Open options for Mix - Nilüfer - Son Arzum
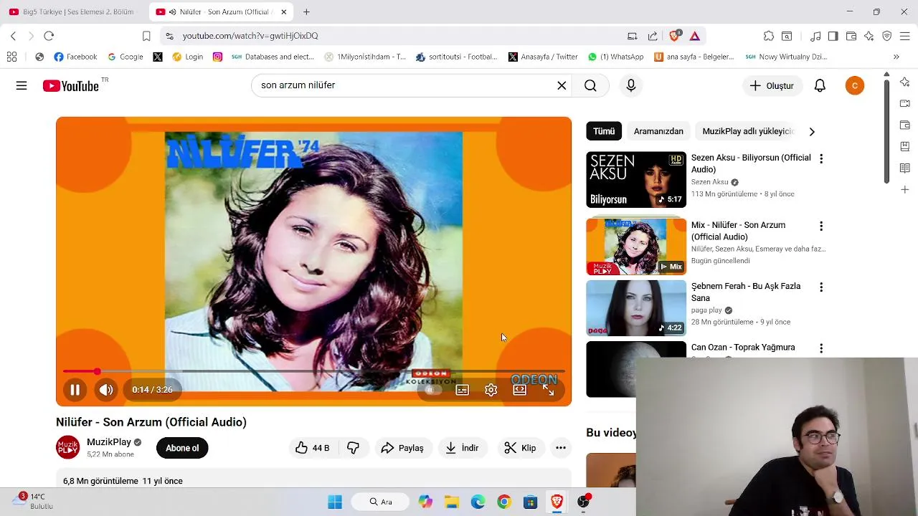Image resolution: width=918 pixels, height=516 pixels. click(x=821, y=226)
